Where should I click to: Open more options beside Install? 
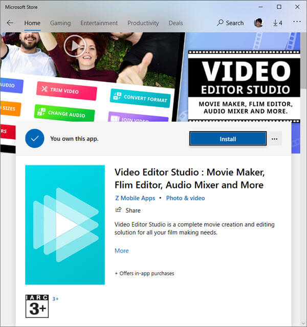tap(274, 139)
